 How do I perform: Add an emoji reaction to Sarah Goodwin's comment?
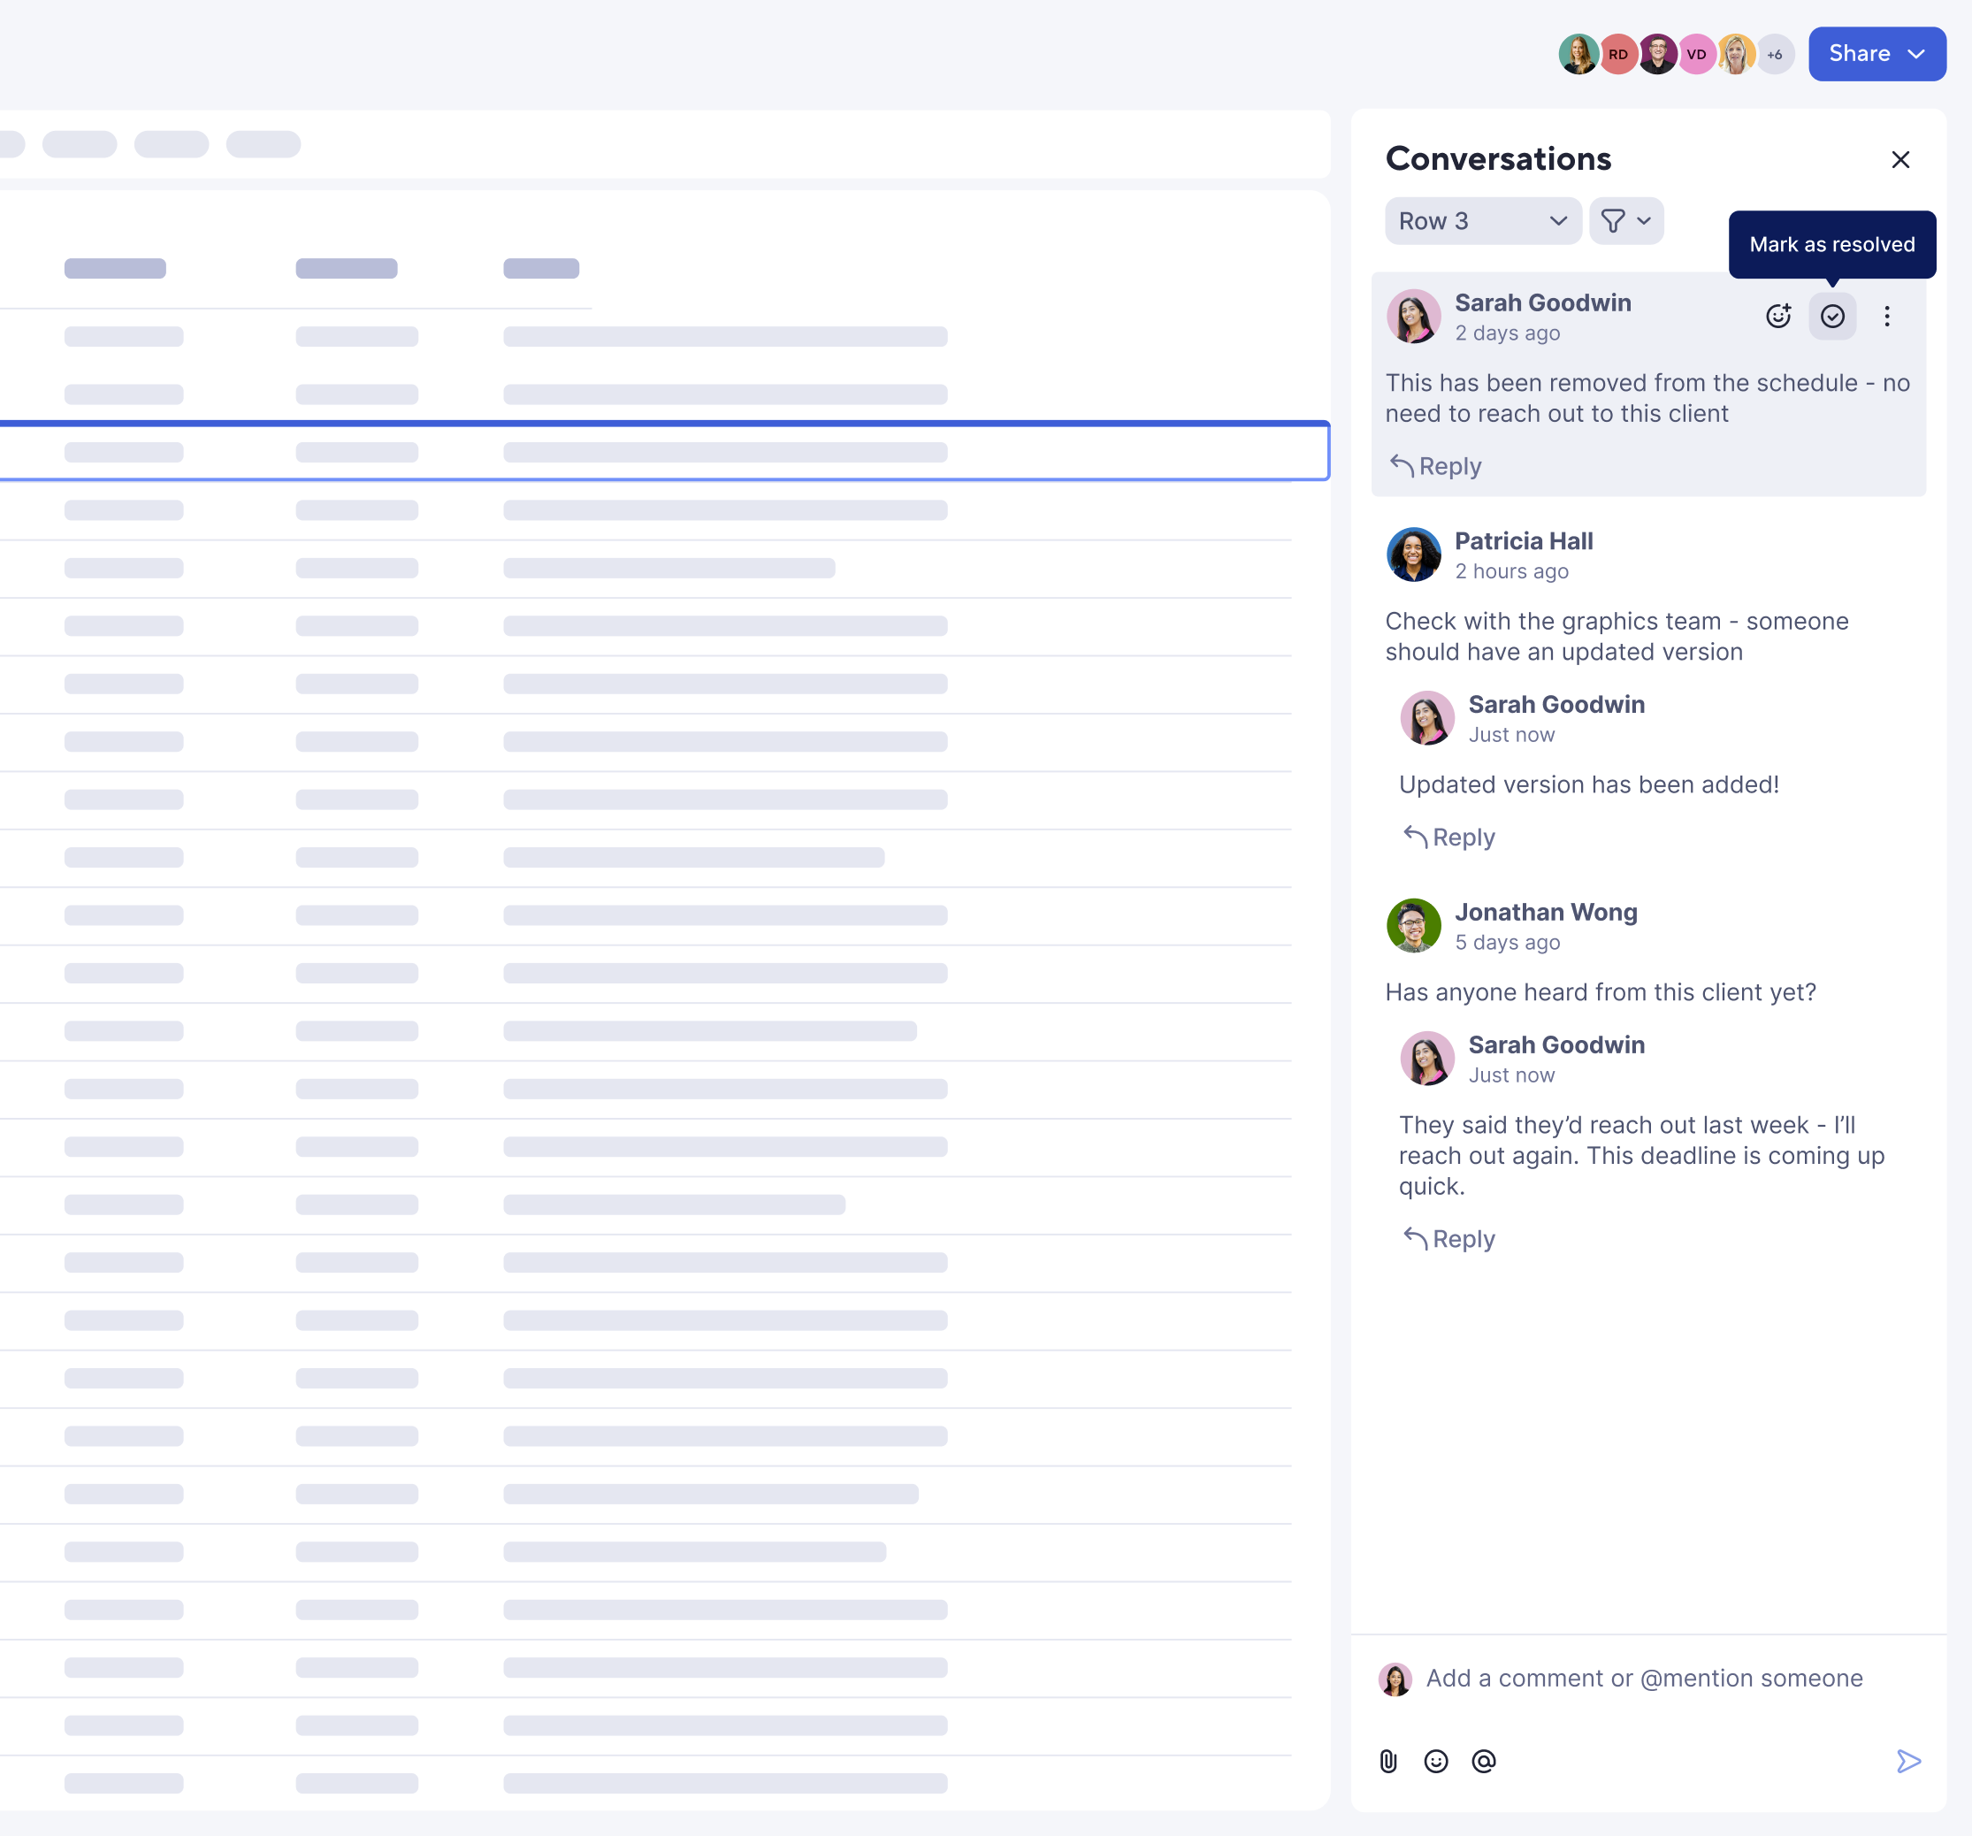tap(1778, 316)
